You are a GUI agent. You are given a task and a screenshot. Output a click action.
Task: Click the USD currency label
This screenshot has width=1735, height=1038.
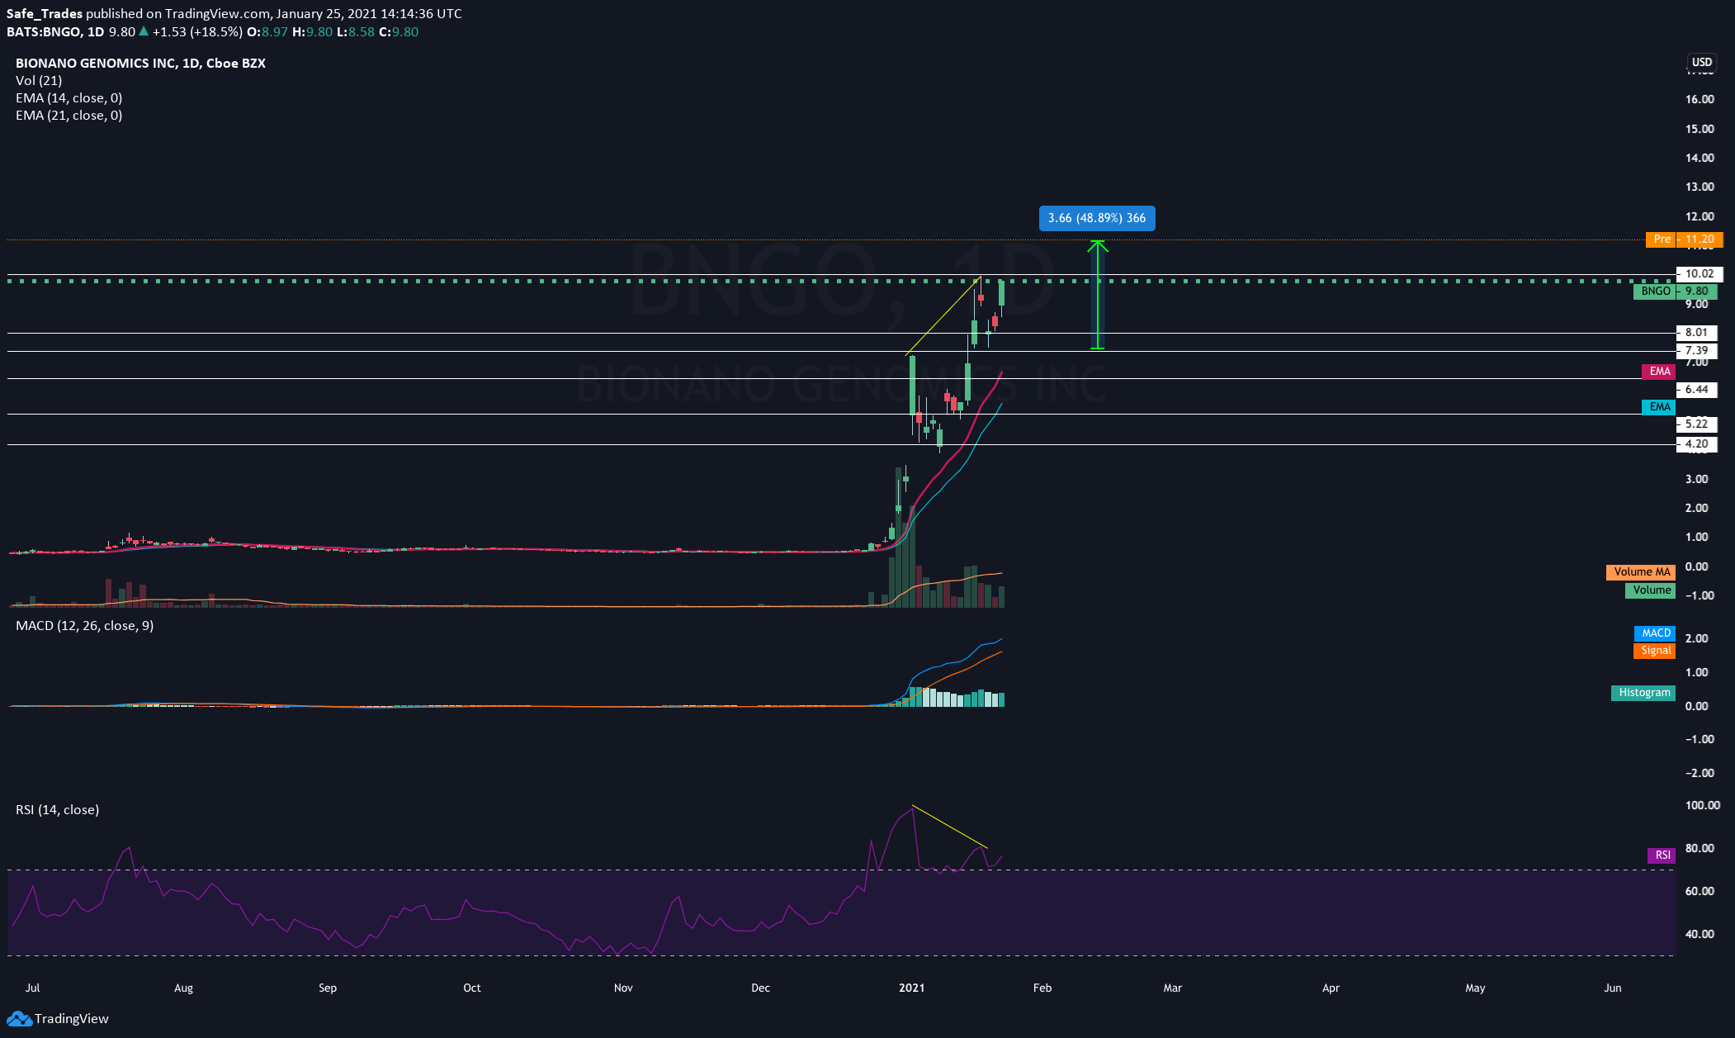pos(1701,62)
